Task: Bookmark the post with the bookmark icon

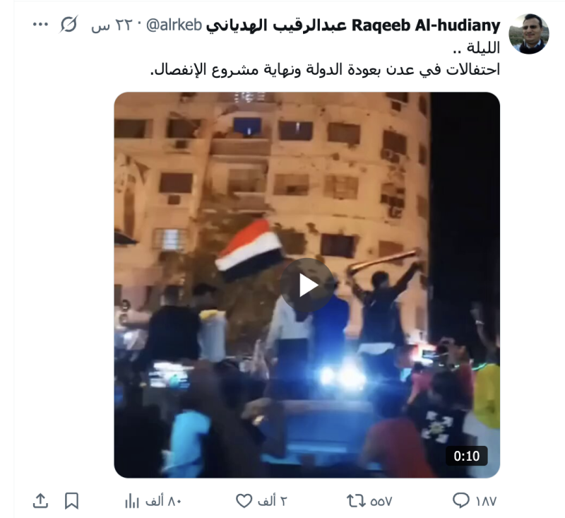Action: pos(71,501)
